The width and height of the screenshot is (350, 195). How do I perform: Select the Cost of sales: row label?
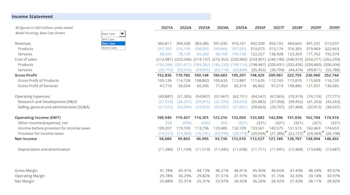26,59
